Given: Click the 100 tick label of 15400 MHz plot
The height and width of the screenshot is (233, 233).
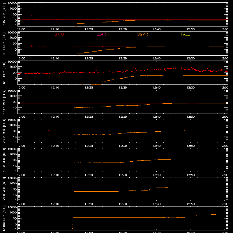Looking at the screenshot, I should click(x=14, y=218).
